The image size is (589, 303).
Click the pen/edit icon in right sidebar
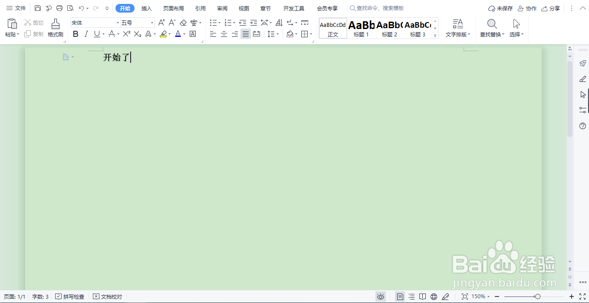(x=583, y=79)
